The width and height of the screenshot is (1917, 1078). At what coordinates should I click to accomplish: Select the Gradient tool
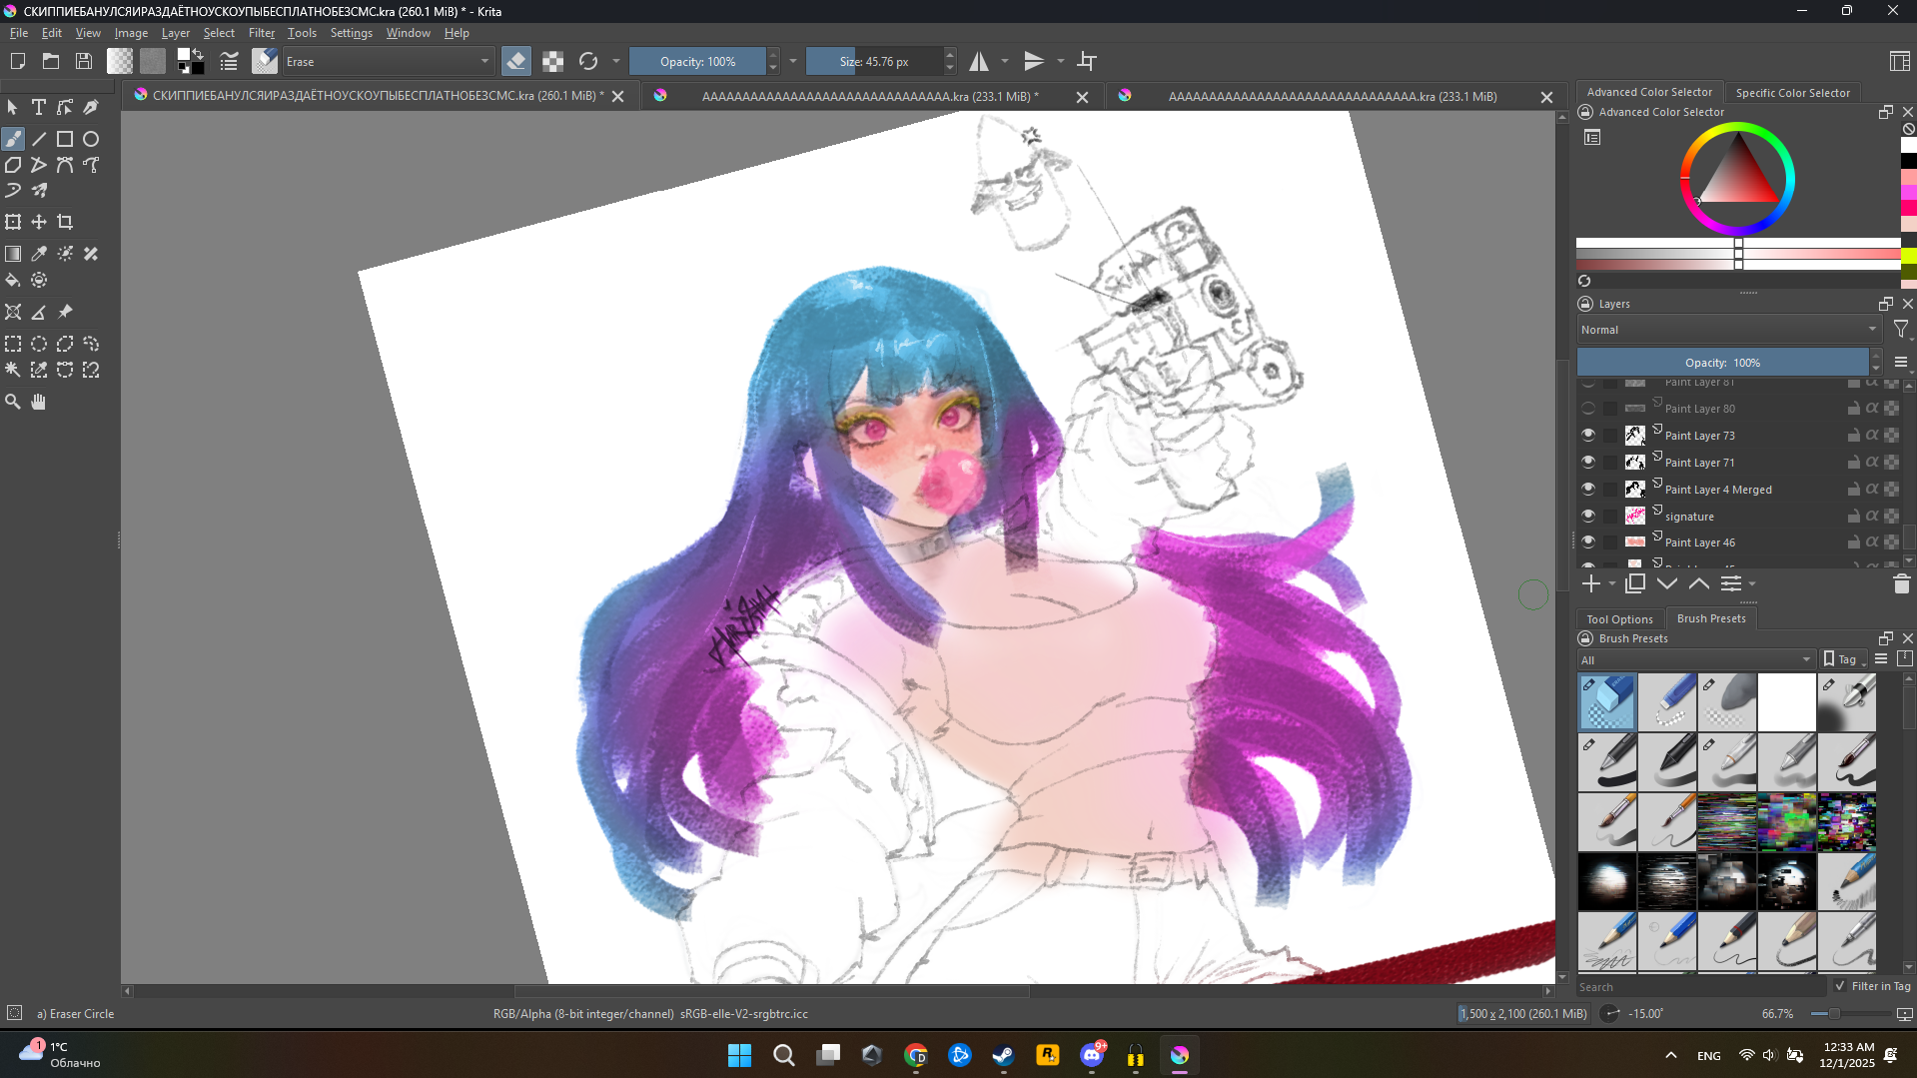[x=13, y=254]
